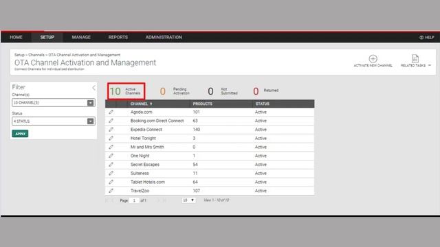The image size is (440, 247).
Task: Click the Status column header
Action: click(x=263, y=104)
